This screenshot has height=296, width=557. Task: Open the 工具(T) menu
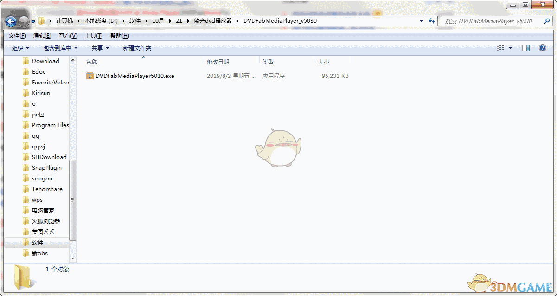pos(93,35)
